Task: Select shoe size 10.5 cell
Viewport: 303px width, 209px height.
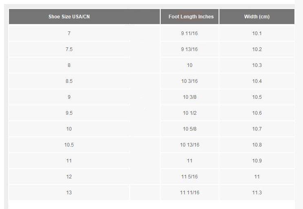Action: 69,145
